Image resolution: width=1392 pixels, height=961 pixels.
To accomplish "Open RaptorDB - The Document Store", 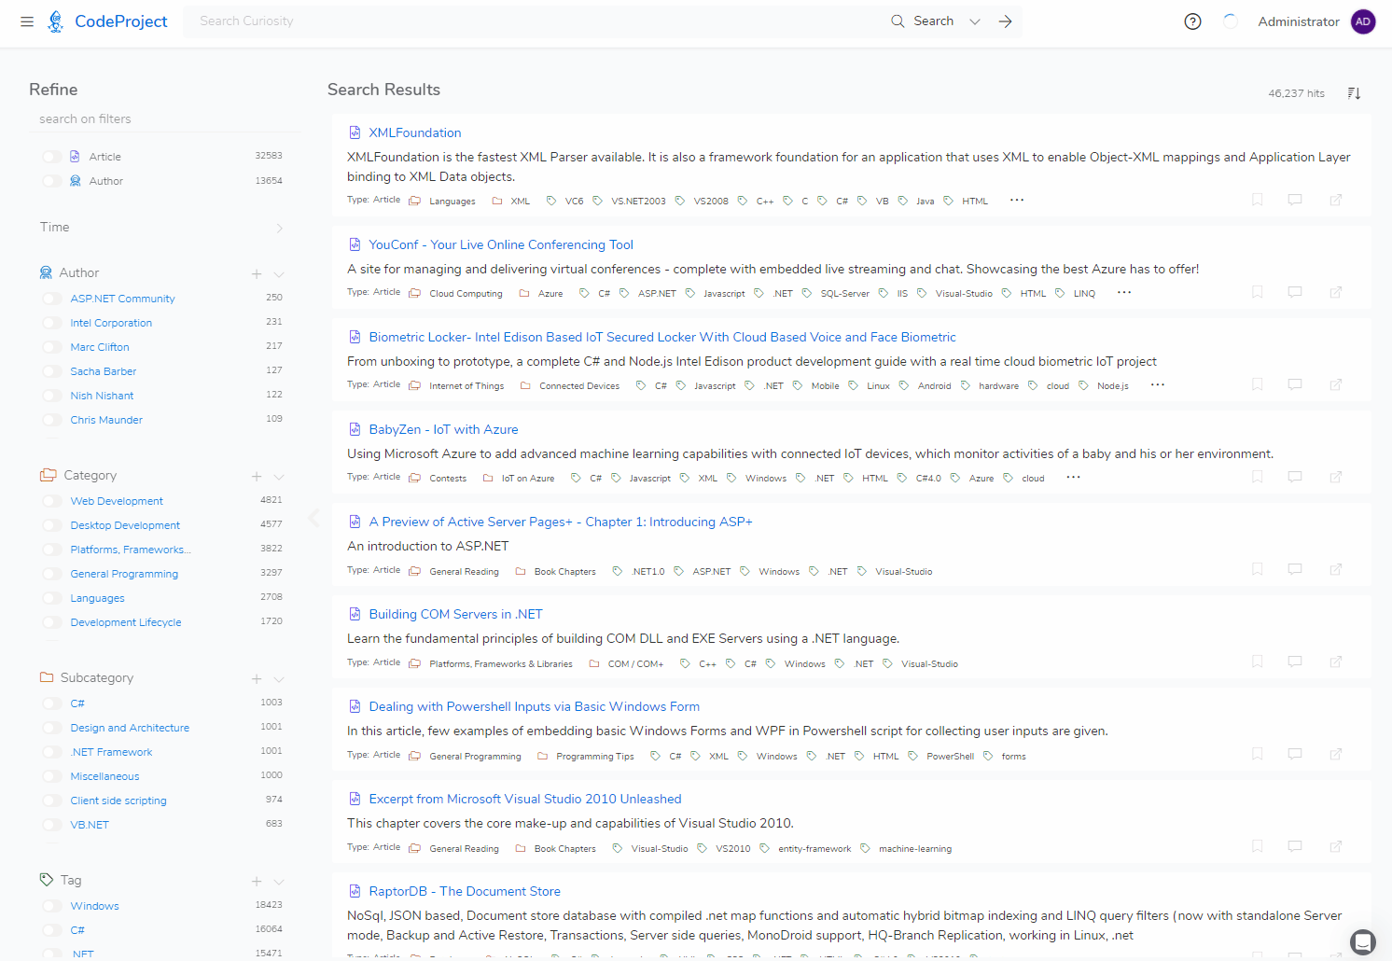I will point(465,891).
